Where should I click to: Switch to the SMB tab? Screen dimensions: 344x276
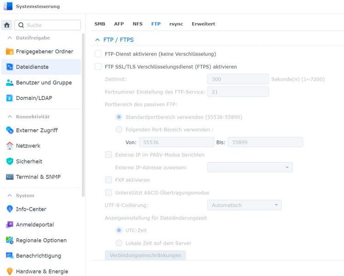pyautogui.click(x=100, y=24)
